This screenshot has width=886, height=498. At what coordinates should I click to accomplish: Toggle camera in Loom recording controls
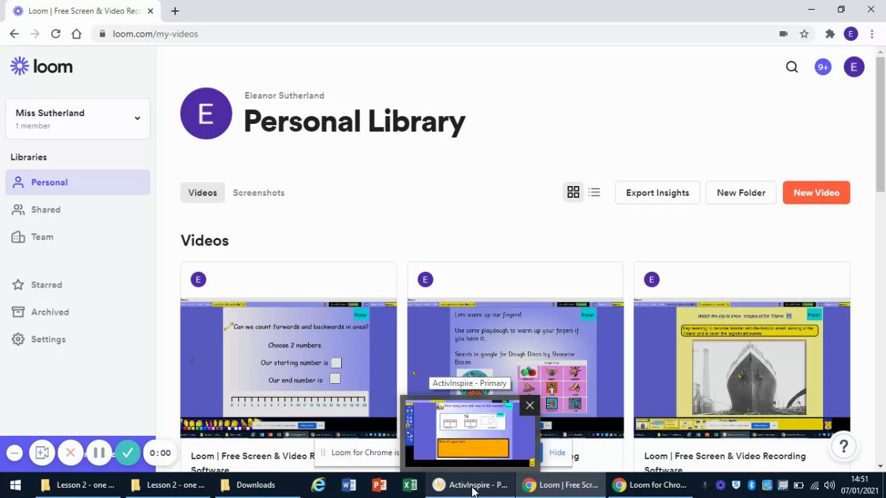(42, 453)
